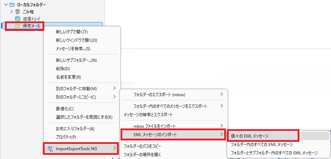Viewport: 331px width, 159px height.
Task: Click arrow beside mbox ファイルをインポート
Action: point(222,126)
